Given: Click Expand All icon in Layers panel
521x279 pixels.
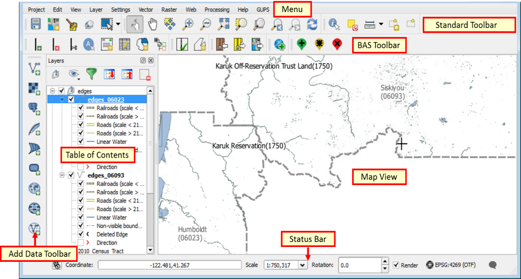Looking at the screenshot, I should click(x=109, y=74).
